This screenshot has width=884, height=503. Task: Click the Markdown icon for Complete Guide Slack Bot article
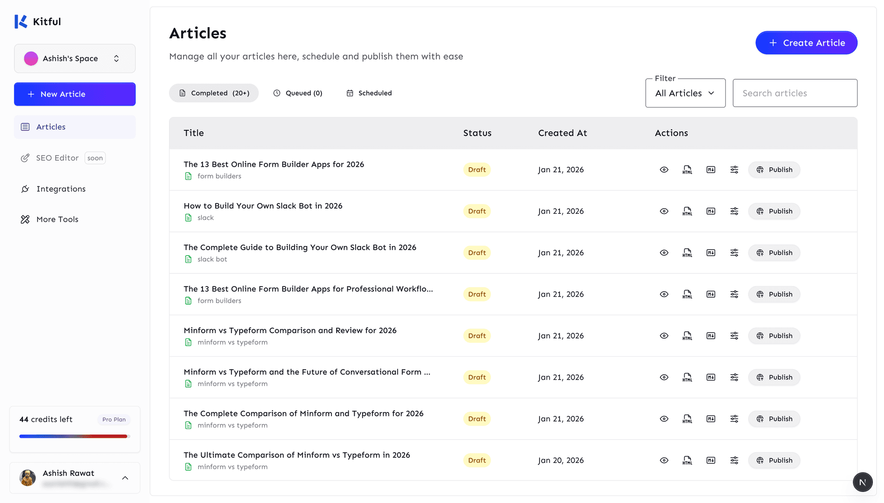711,253
